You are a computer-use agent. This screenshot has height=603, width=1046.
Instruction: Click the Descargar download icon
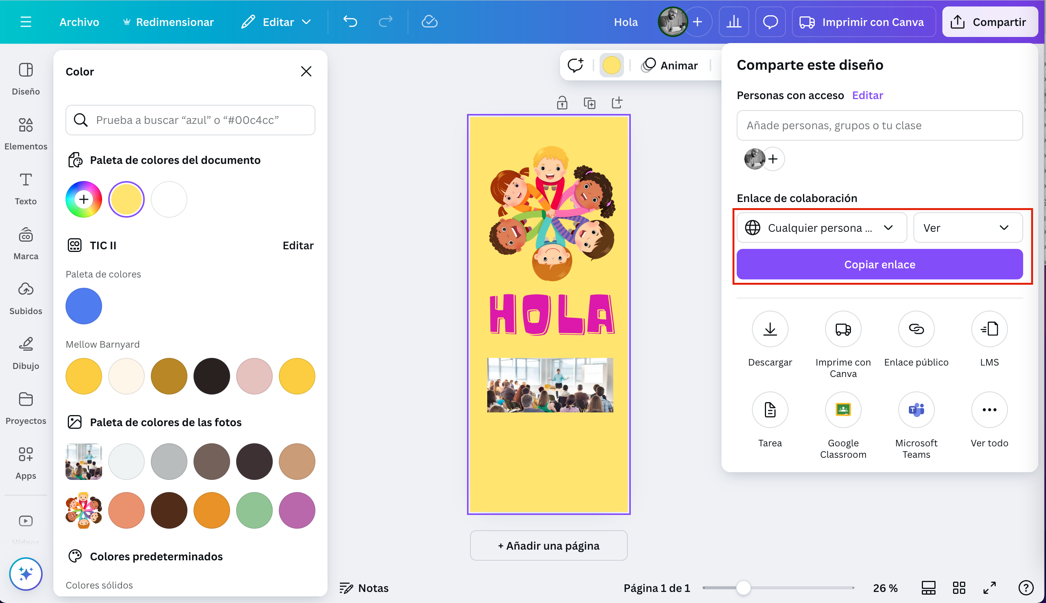(x=769, y=329)
